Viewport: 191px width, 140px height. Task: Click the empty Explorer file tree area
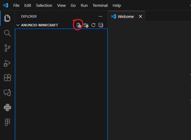(61, 84)
